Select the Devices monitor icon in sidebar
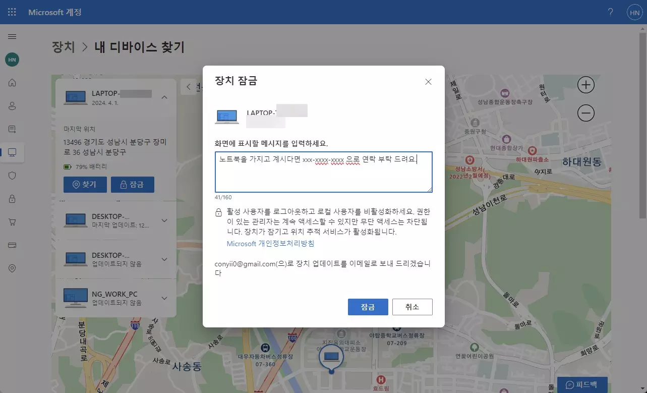This screenshot has width=647, height=393. click(12, 152)
